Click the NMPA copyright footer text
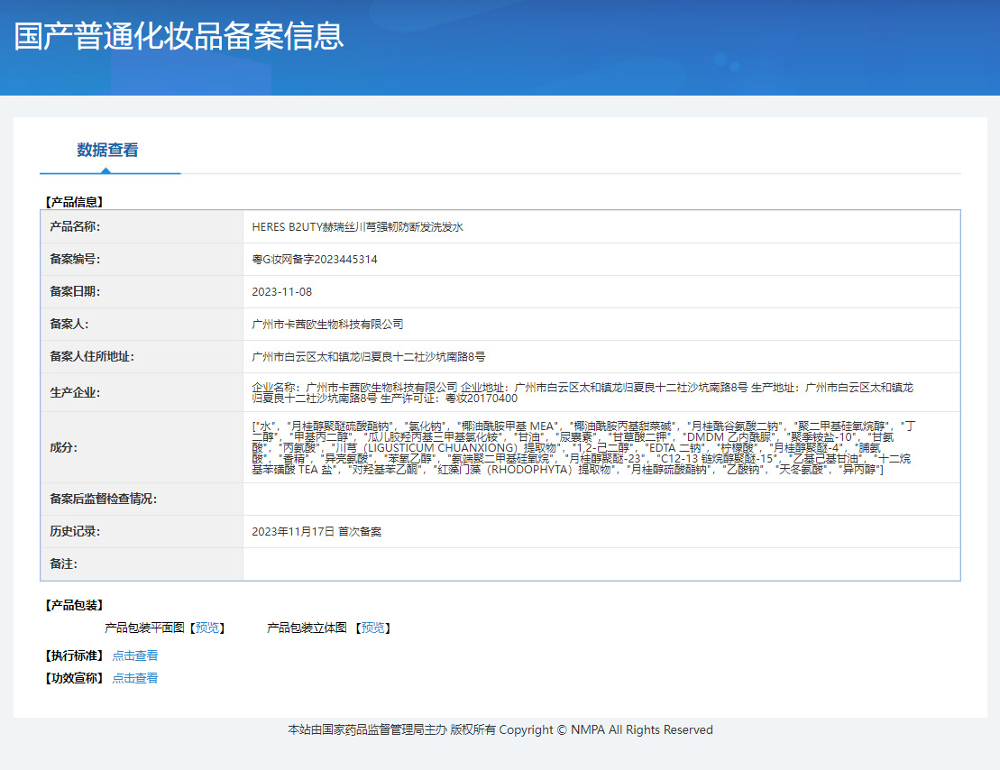Image resolution: width=1000 pixels, height=770 pixels. click(x=500, y=729)
